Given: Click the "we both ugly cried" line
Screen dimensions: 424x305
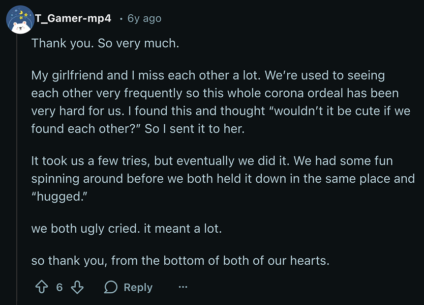Looking at the screenshot, I should pyautogui.click(x=85, y=229).
